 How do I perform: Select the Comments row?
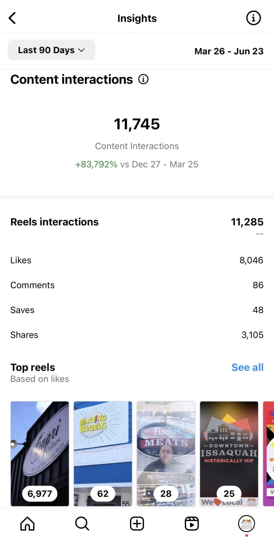click(137, 285)
